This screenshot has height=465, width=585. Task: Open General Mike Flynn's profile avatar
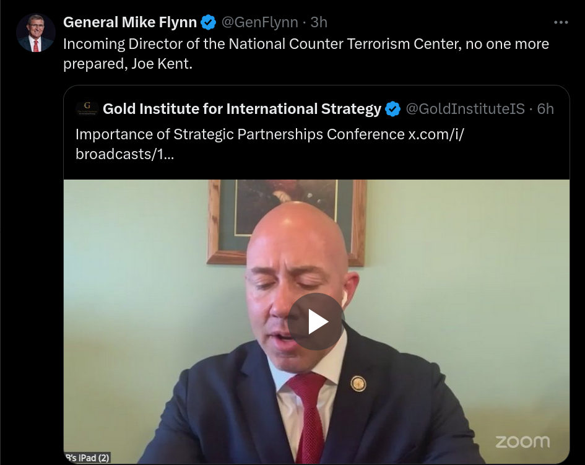(x=36, y=33)
